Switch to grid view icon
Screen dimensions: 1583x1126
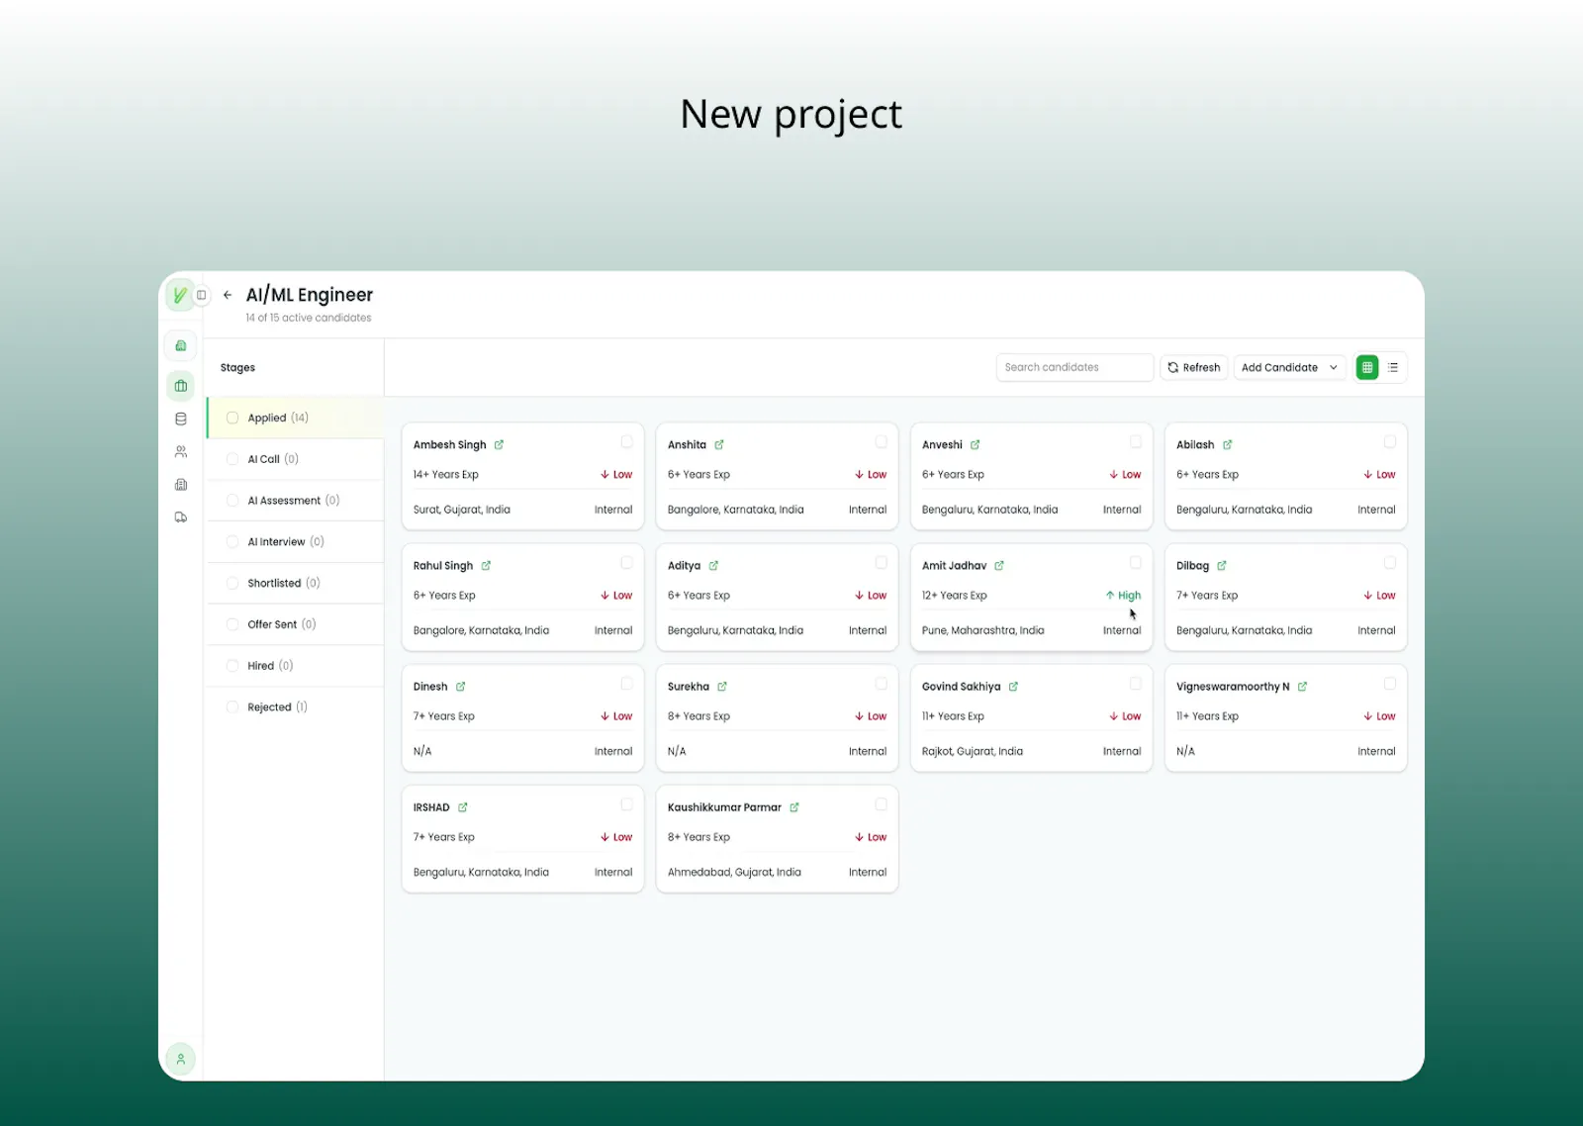pyautogui.click(x=1367, y=367)
